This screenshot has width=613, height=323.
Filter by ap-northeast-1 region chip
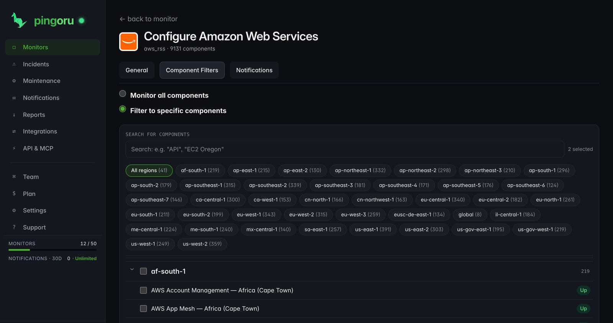(x=361, y=170)
